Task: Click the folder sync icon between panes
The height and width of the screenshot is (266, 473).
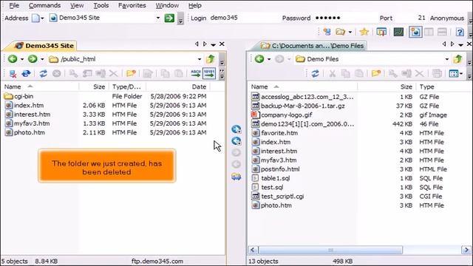Action: 236,177
